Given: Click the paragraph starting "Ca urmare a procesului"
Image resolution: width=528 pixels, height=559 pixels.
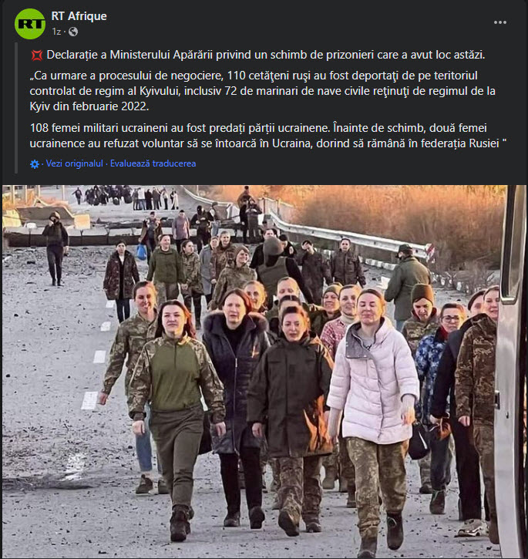Looking at the screenshot, I should 262,91.
